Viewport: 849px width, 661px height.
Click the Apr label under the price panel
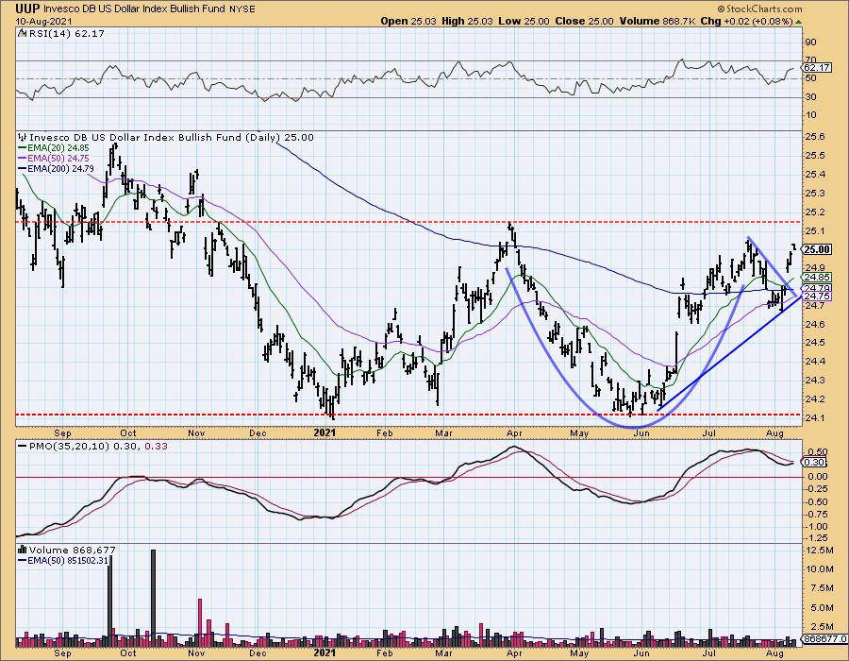(514, 432)
